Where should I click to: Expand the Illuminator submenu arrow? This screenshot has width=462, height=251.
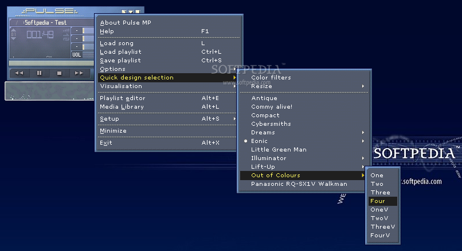coord(363,158)
